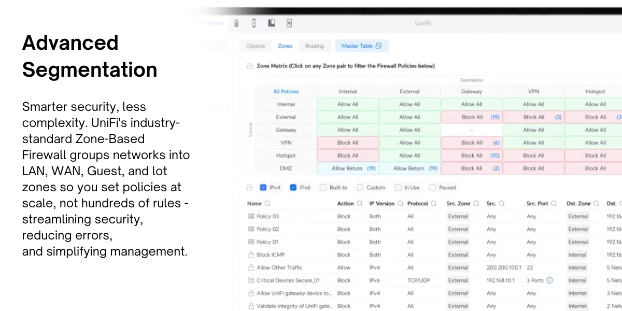
Task: Click the lock icon beside Allow Other Traffic
Action: pos(251,267)
